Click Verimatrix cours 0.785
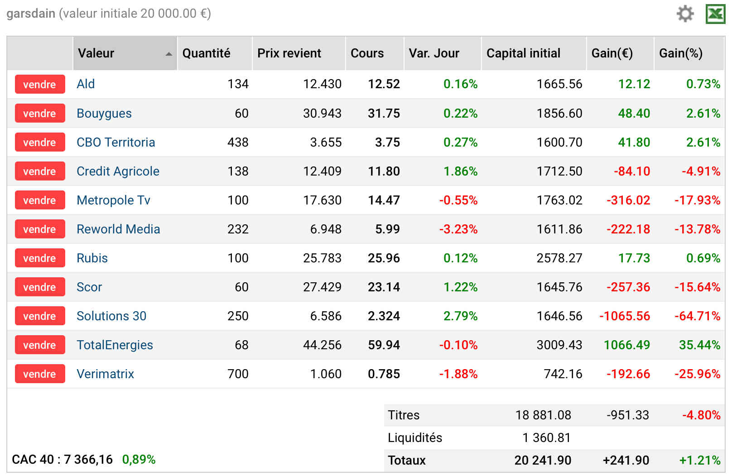 click(x=384, y=374)
